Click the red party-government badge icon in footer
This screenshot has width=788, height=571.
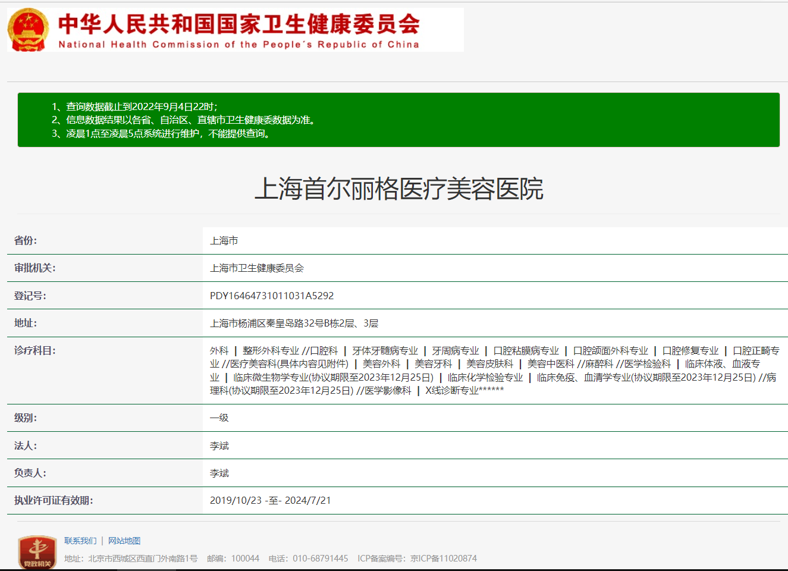point(37,552)
